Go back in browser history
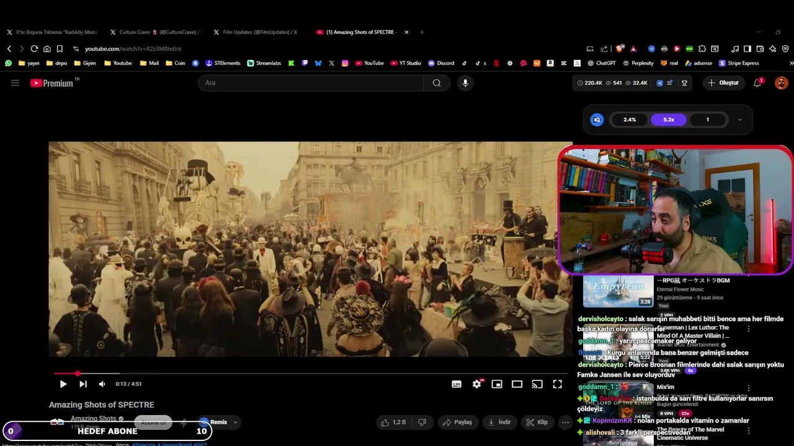 [9, 48]
